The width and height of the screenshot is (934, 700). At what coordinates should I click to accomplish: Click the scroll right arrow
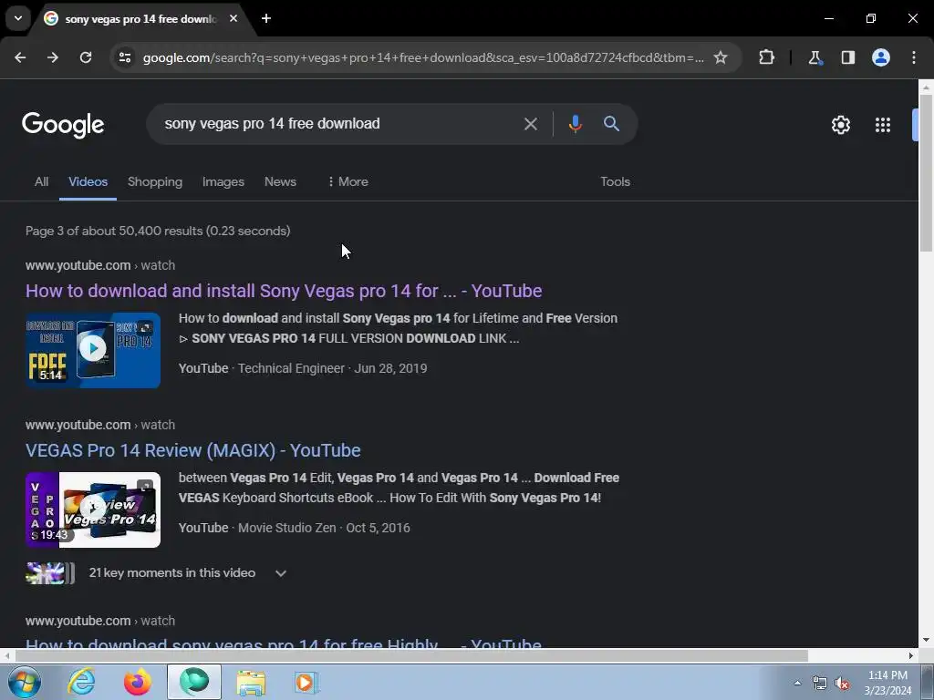point(911,655)
